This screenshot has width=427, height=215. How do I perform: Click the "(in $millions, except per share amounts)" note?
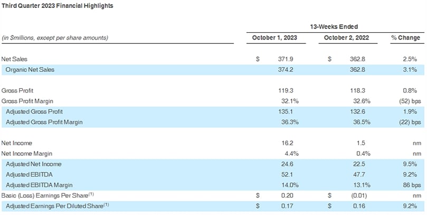tap(55, 38)
